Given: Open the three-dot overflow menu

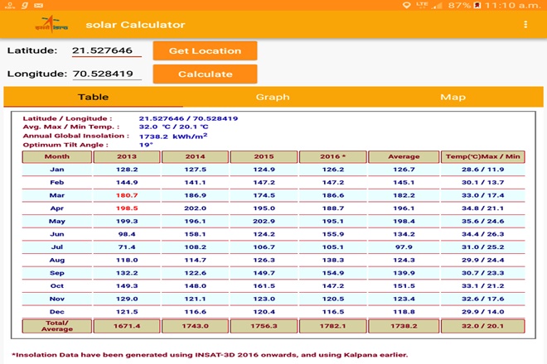Looking at the screenshot, I should [525, 25].
